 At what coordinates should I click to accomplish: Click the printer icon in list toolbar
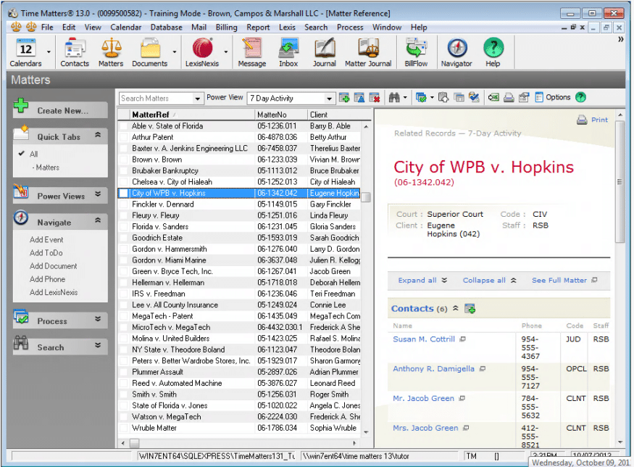point(509,97)
